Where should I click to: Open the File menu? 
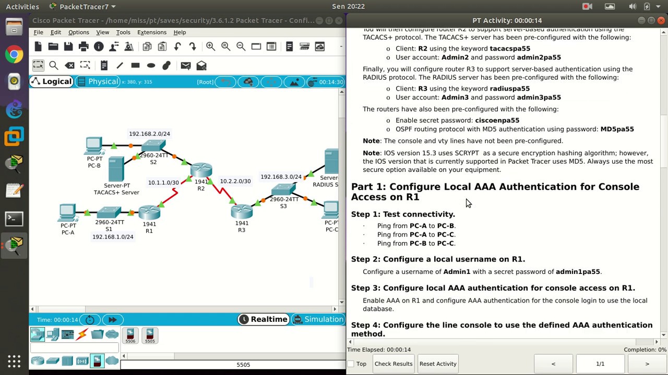pos(38,32)
